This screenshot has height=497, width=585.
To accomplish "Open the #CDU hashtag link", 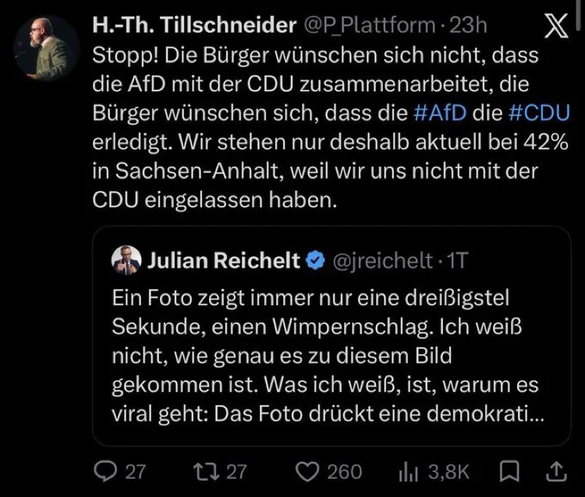I will pos(539,113).
